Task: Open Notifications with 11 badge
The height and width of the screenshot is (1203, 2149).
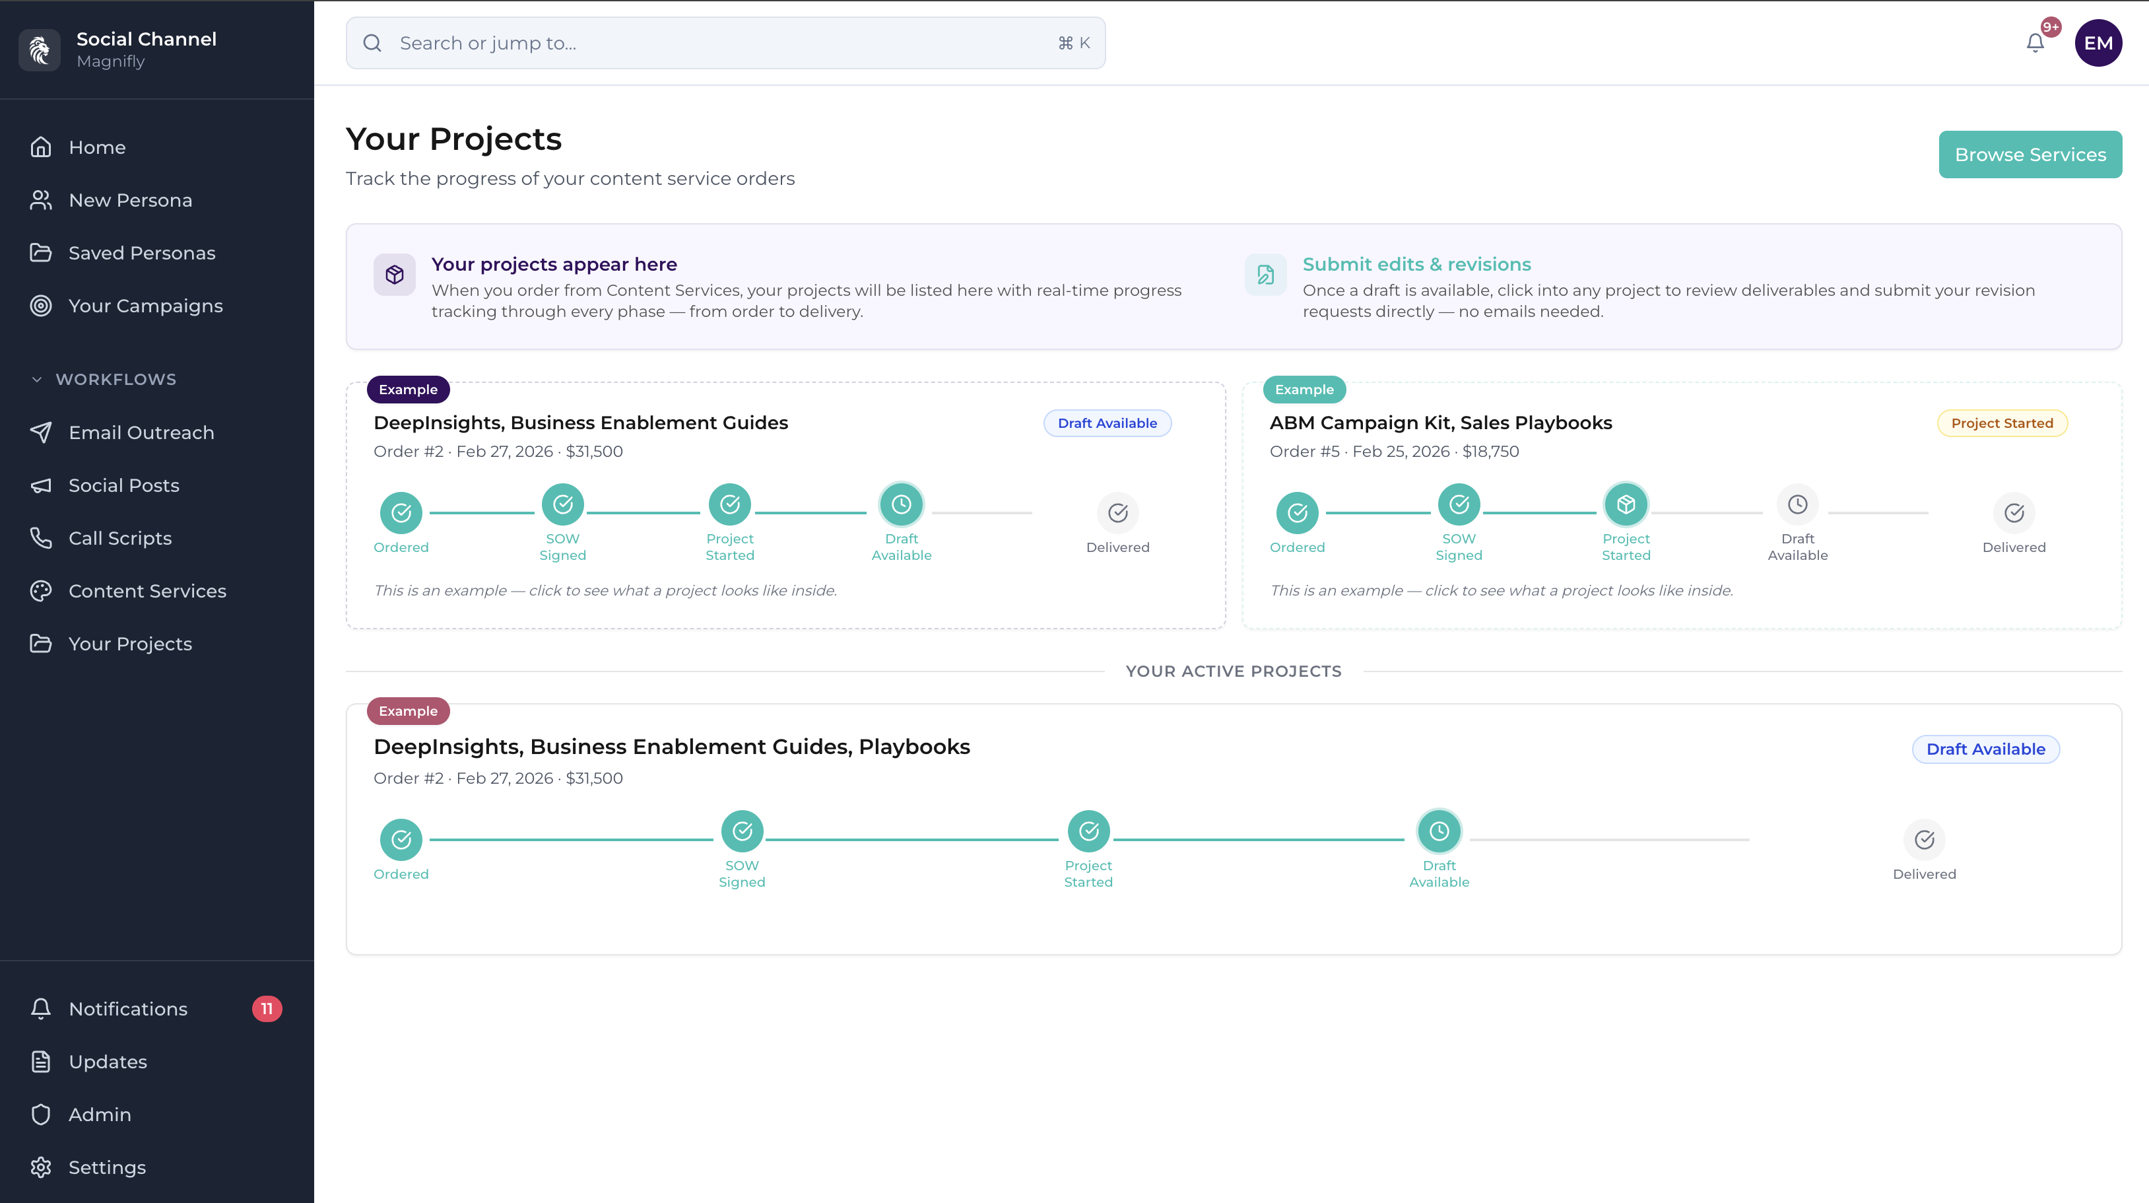Action: (129, 1008)
